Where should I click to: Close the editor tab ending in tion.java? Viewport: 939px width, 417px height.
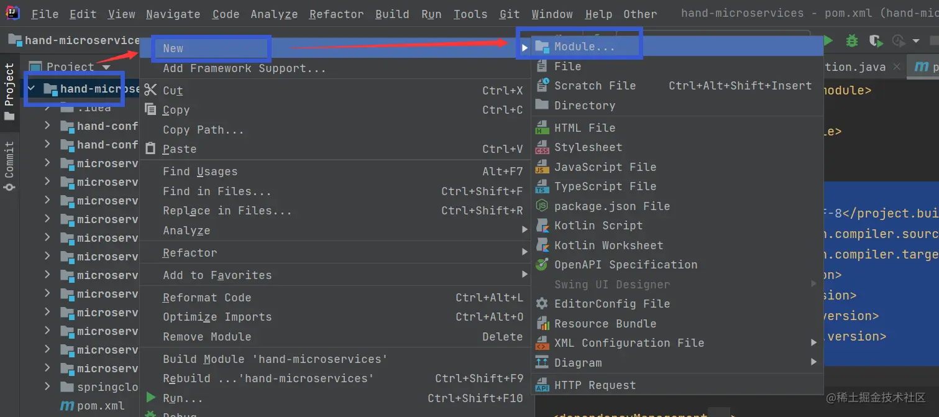pos(896,66)
